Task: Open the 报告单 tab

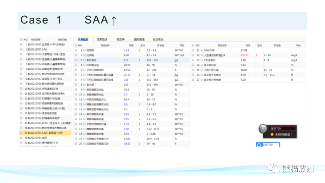Action: [x=121, y=39]
